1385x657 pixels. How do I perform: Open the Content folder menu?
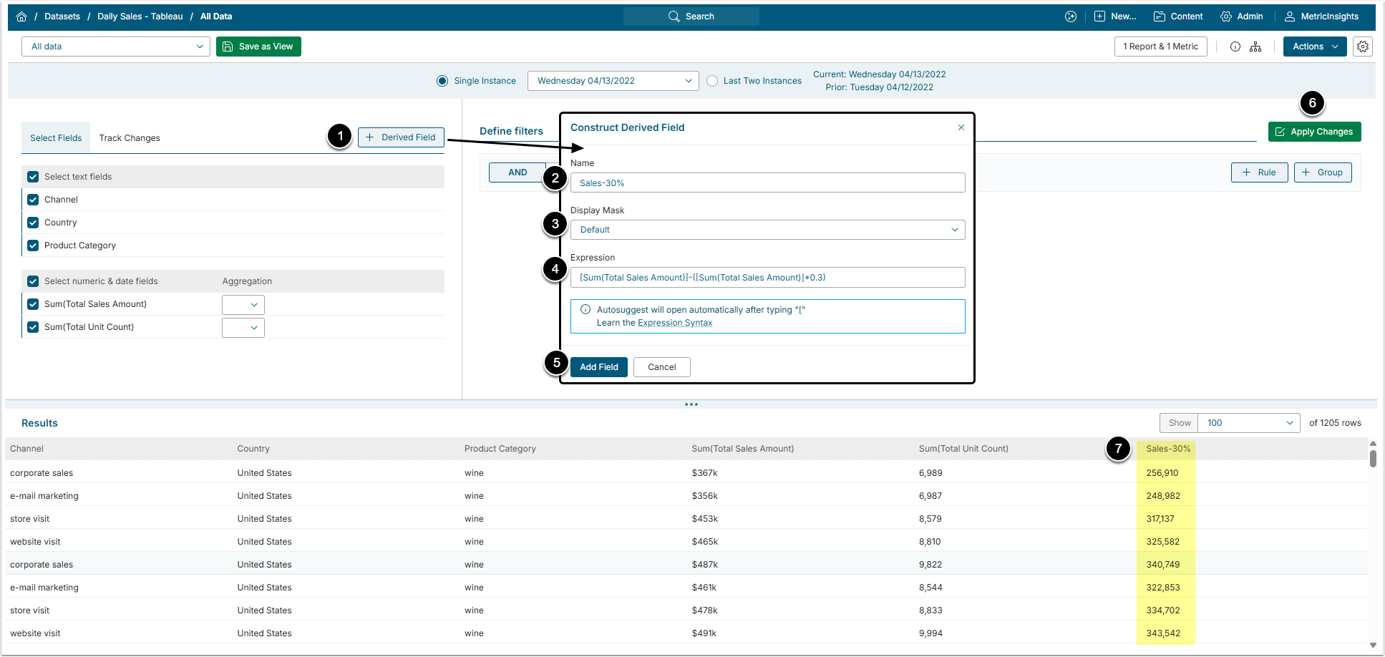click(1177, 16)
